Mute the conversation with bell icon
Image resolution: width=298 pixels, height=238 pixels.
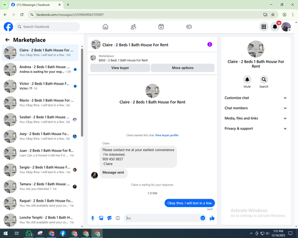247,80
